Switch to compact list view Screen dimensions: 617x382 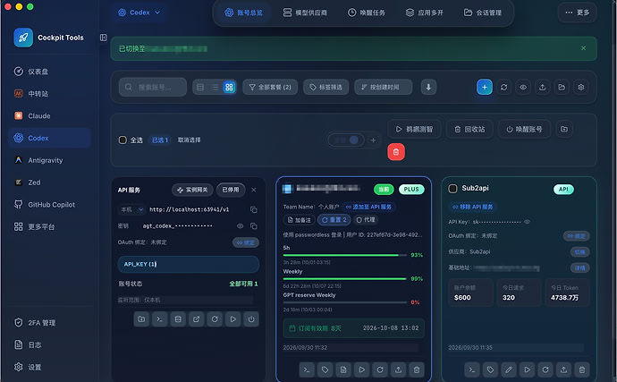pos(215,87)
